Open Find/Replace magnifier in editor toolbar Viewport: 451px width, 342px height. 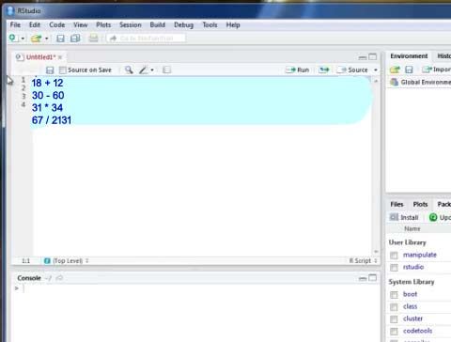pyautogui.click(x=129, y=70)
